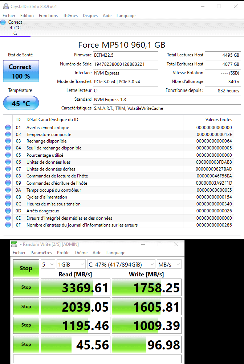Click status circle for Erreurs d'intégrité des médias
This screenshot has height=364, width=244.
(x=8, y=218)
